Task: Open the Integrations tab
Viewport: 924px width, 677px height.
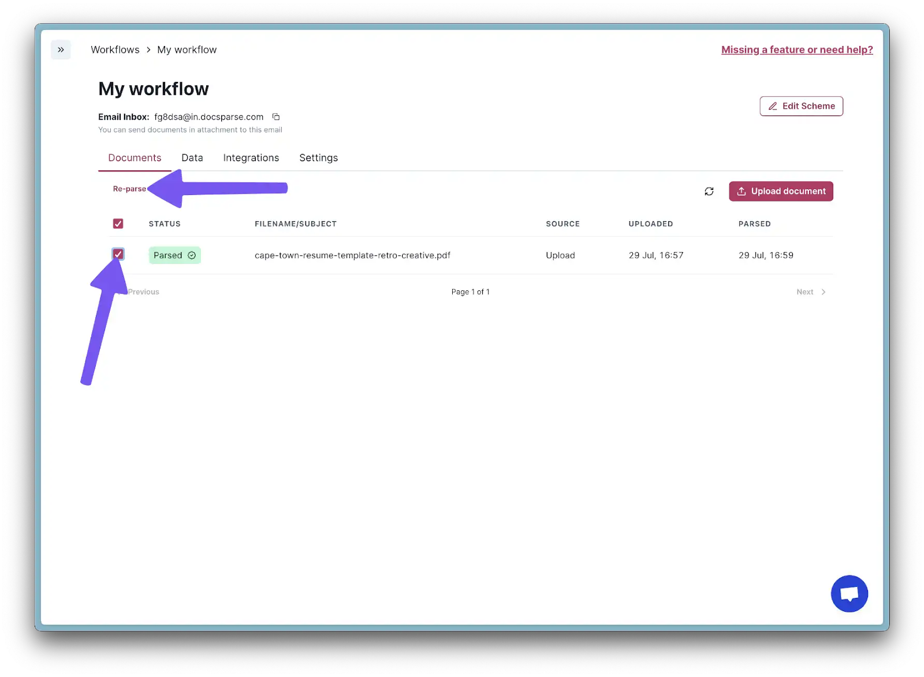Action: (251, 158)
